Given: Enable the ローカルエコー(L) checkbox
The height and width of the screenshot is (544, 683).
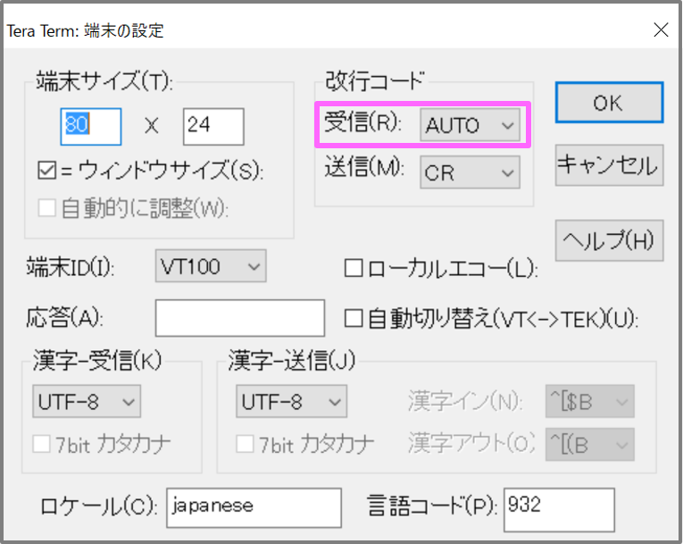Looking at the screenshot, I should tap(354, 268).
